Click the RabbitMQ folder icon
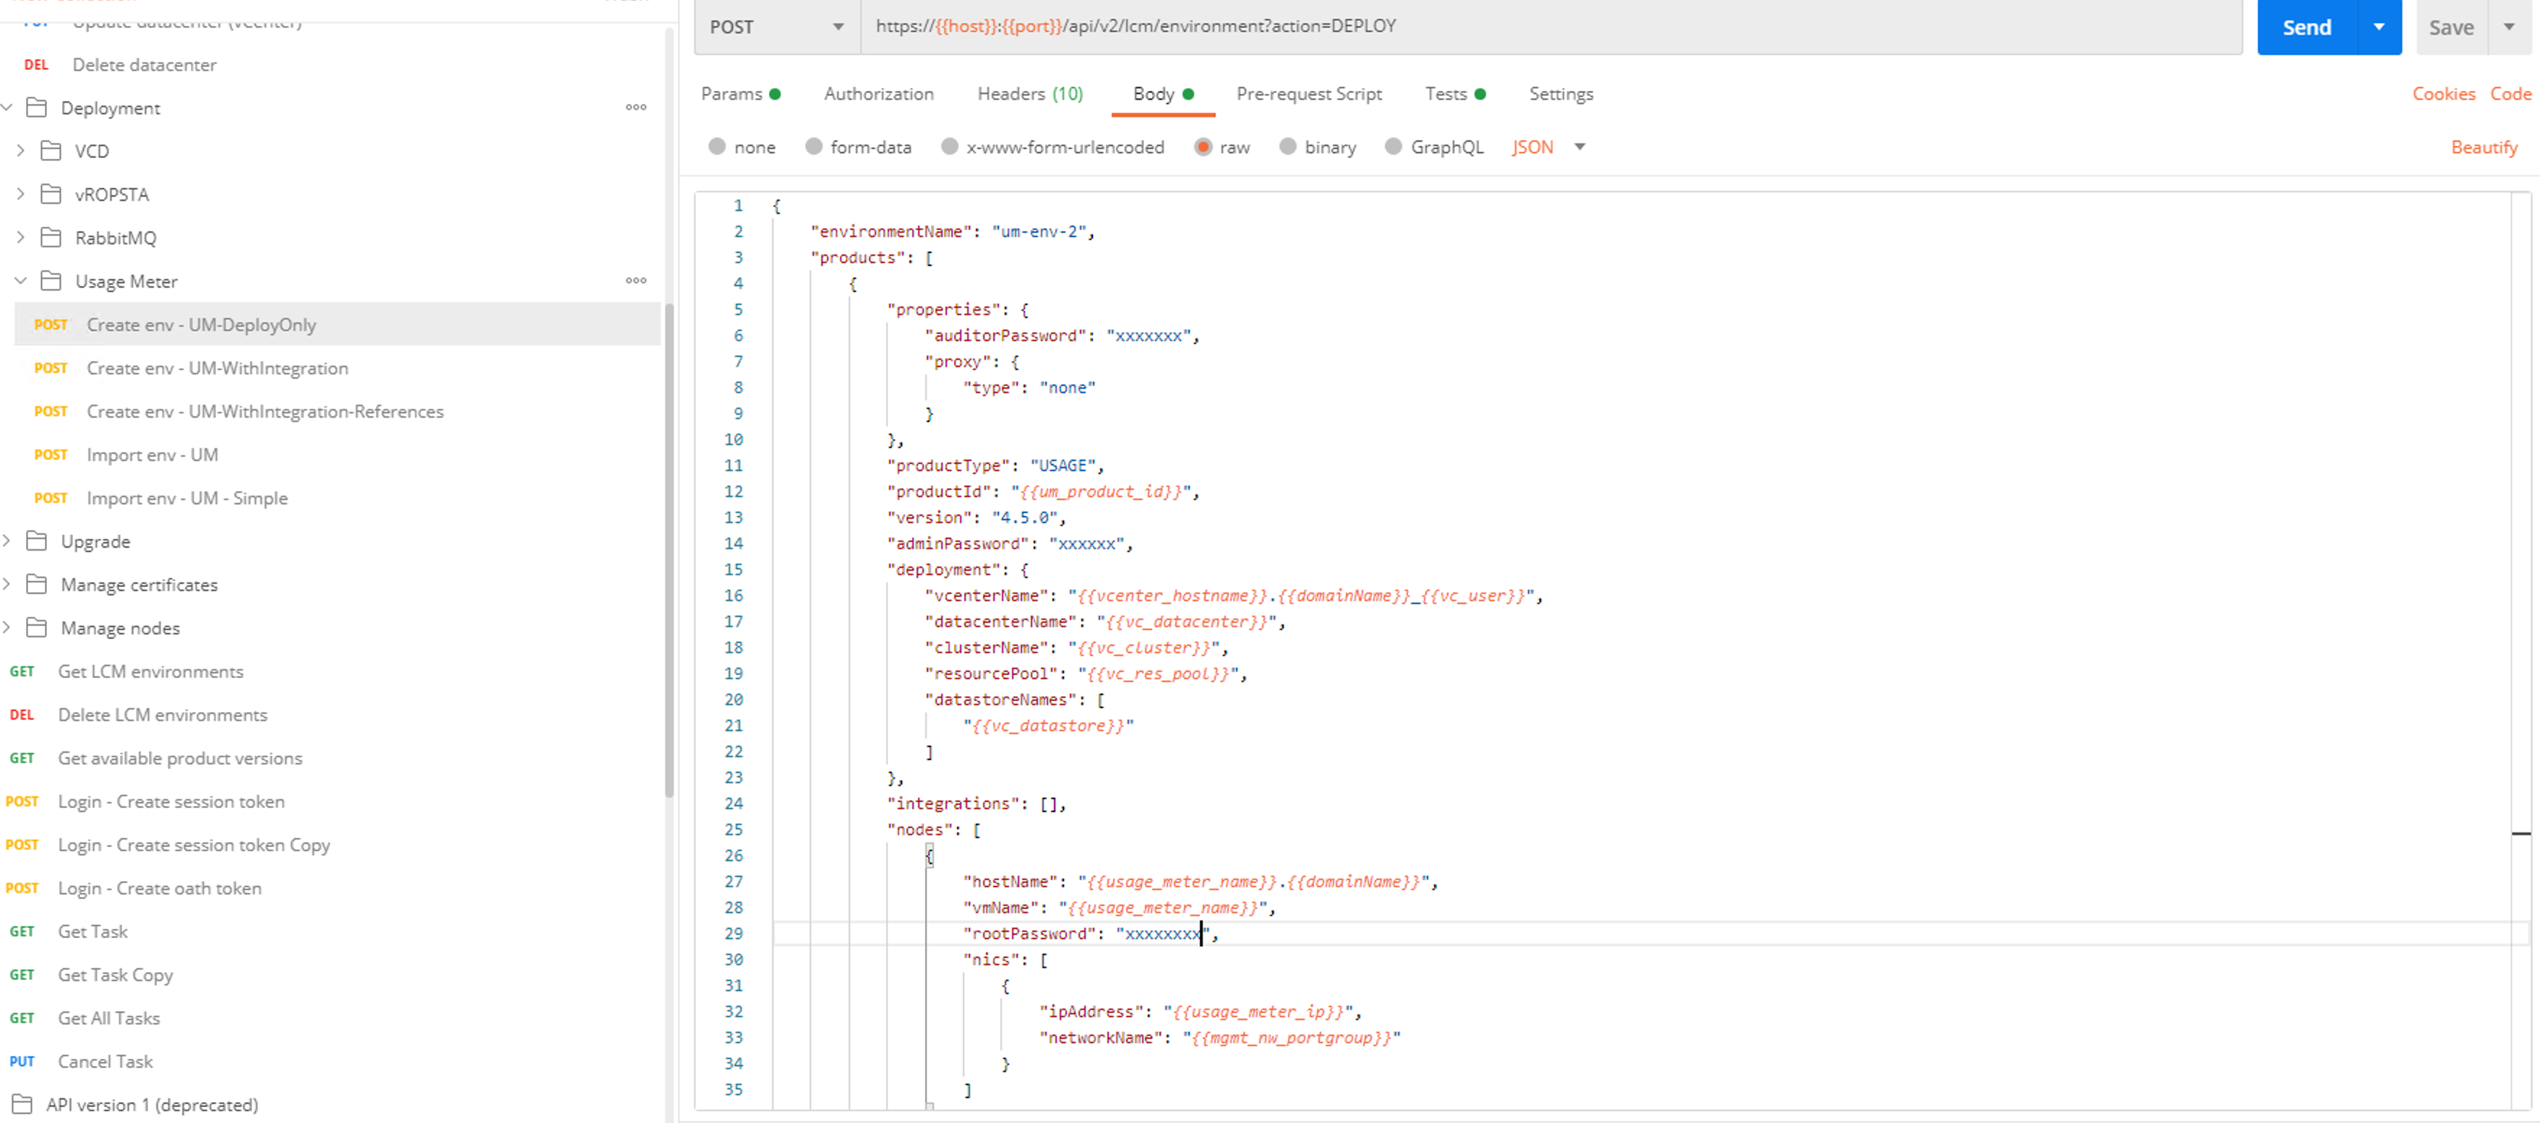 point(51,238)
